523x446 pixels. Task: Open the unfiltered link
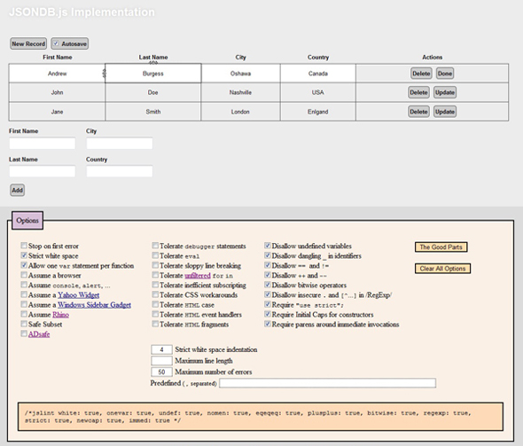click(198, 276)
